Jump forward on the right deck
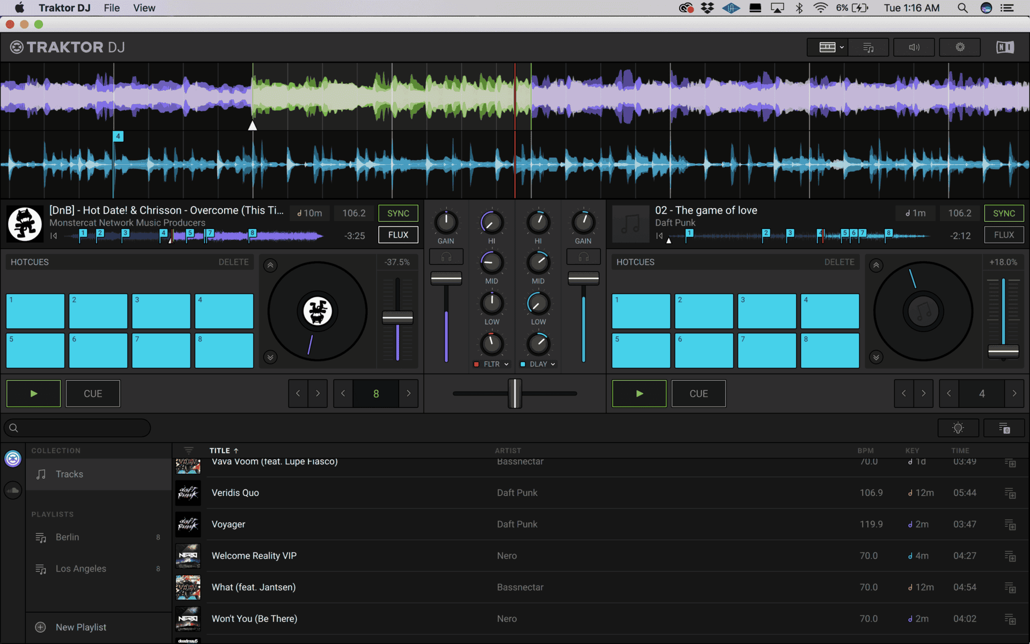 [923, 393]
